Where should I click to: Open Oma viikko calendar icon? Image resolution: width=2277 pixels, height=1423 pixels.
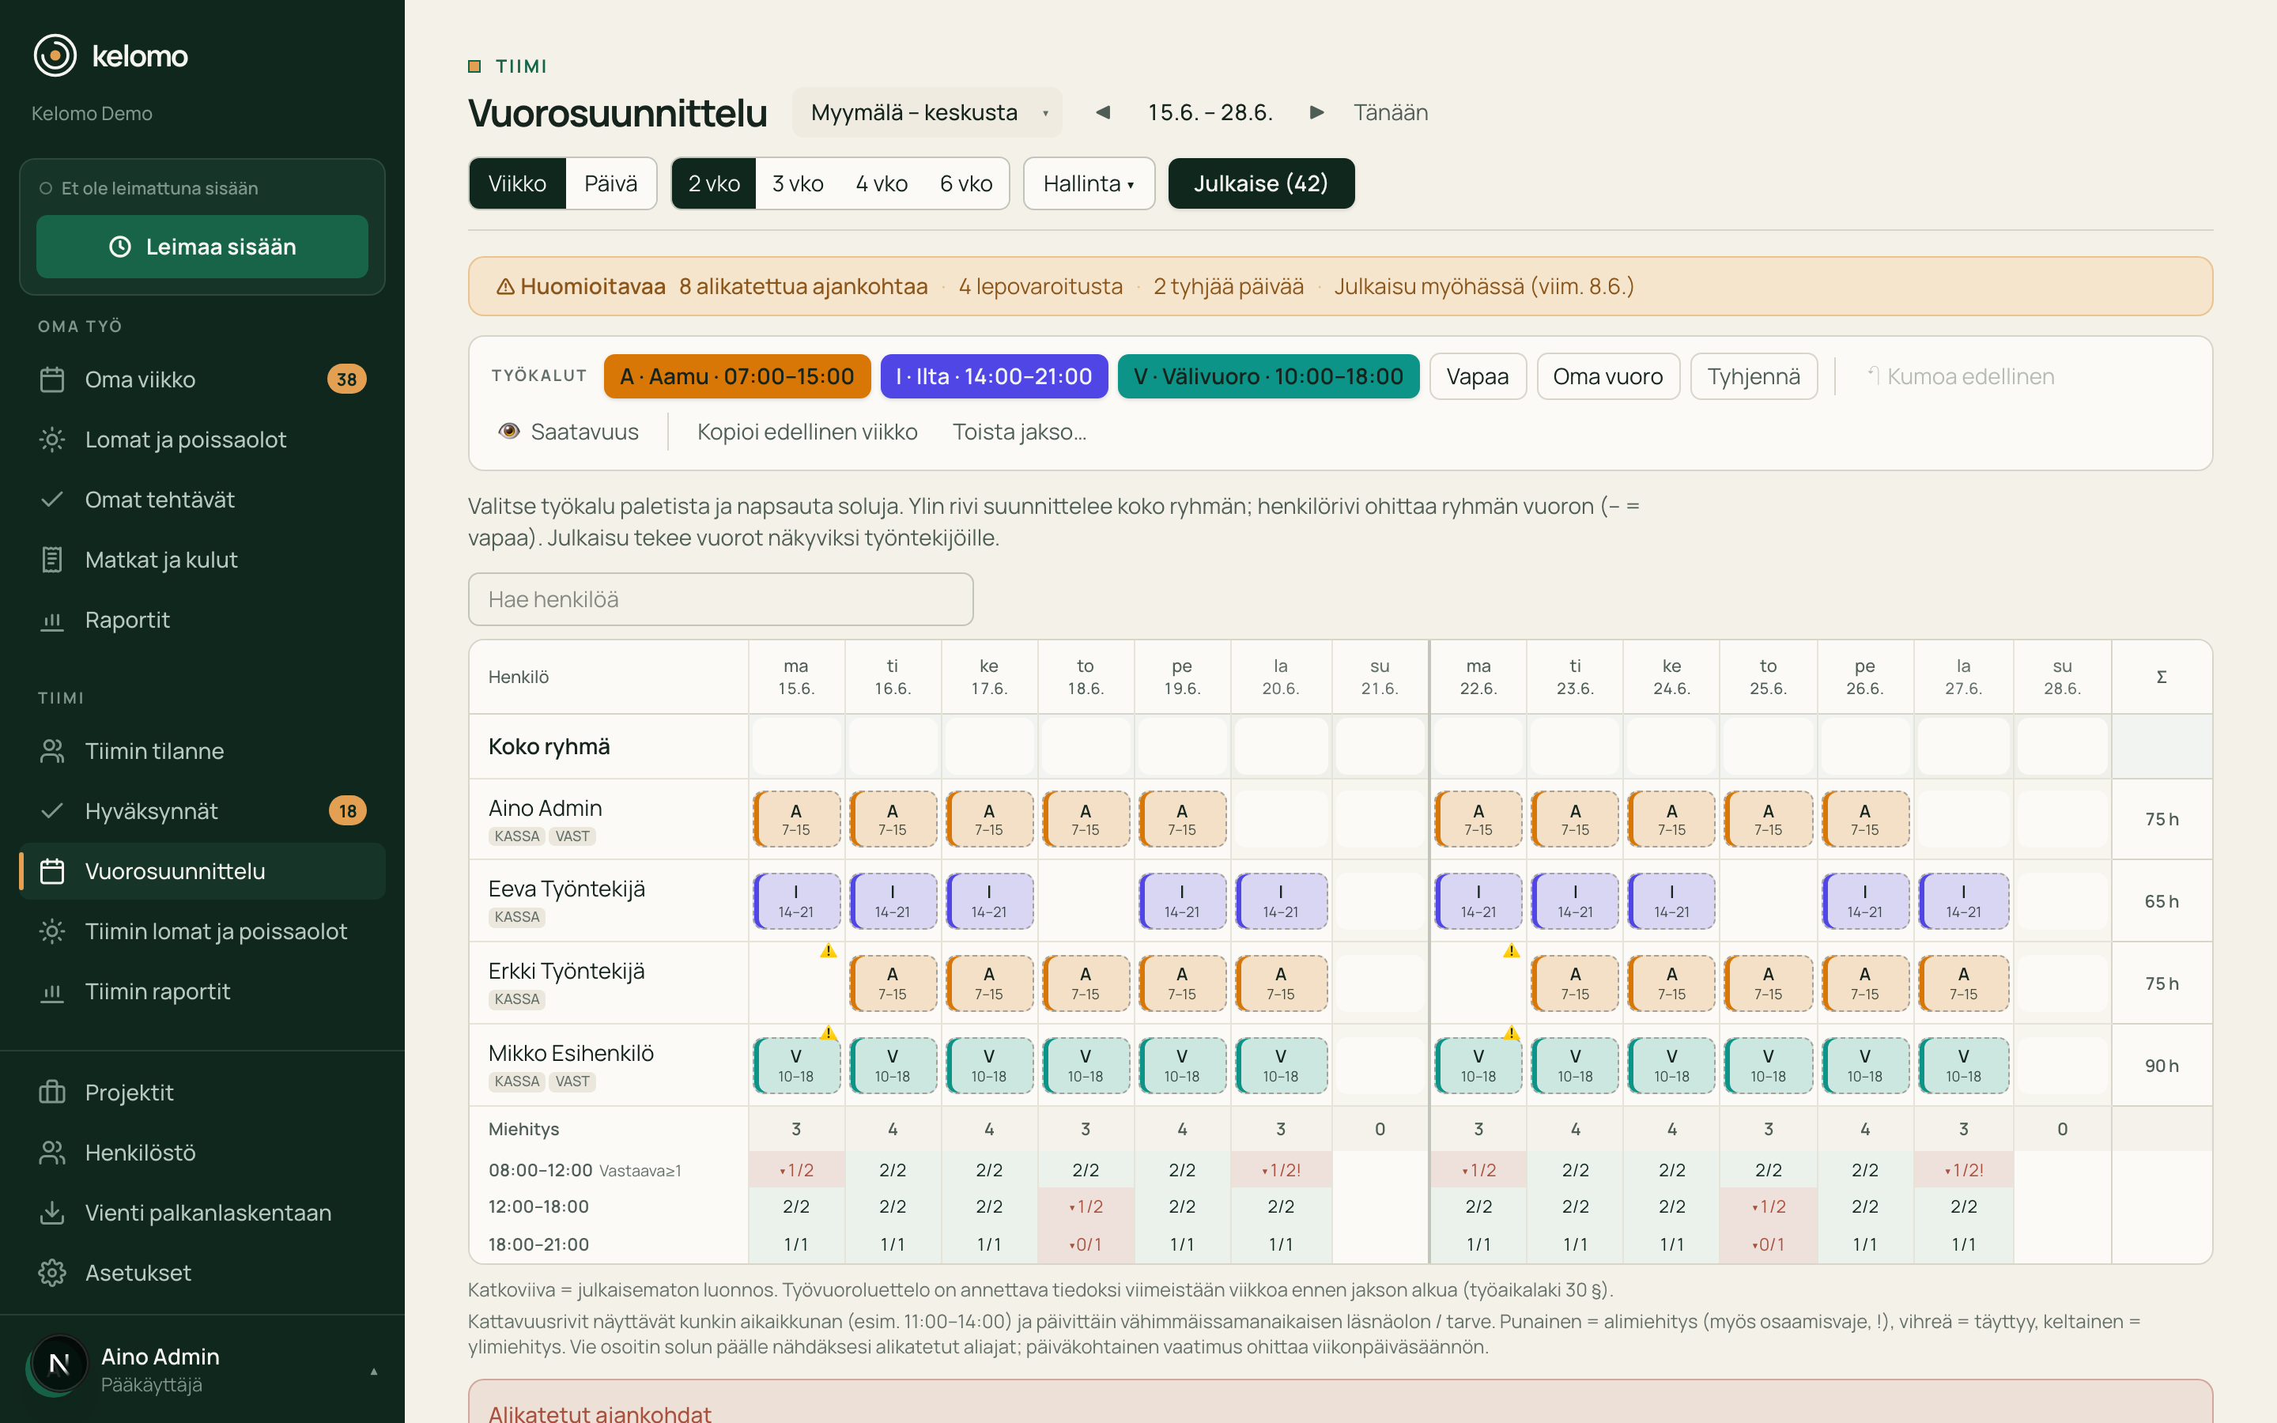point(51,379)
